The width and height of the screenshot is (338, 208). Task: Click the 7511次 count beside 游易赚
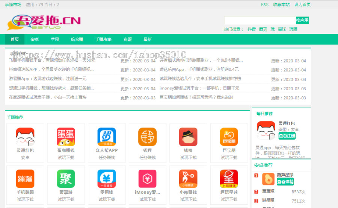(298, 201)
